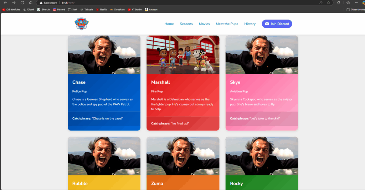Go to browser home using house icon
Viewport: 365px width, 190px height.
[x=31, y=2]
